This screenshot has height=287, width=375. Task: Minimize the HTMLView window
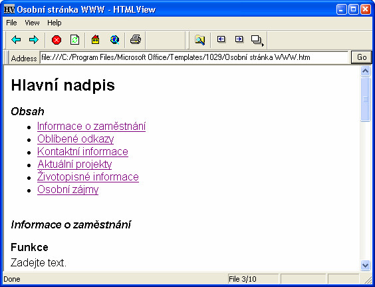click(x=341, y=9)
